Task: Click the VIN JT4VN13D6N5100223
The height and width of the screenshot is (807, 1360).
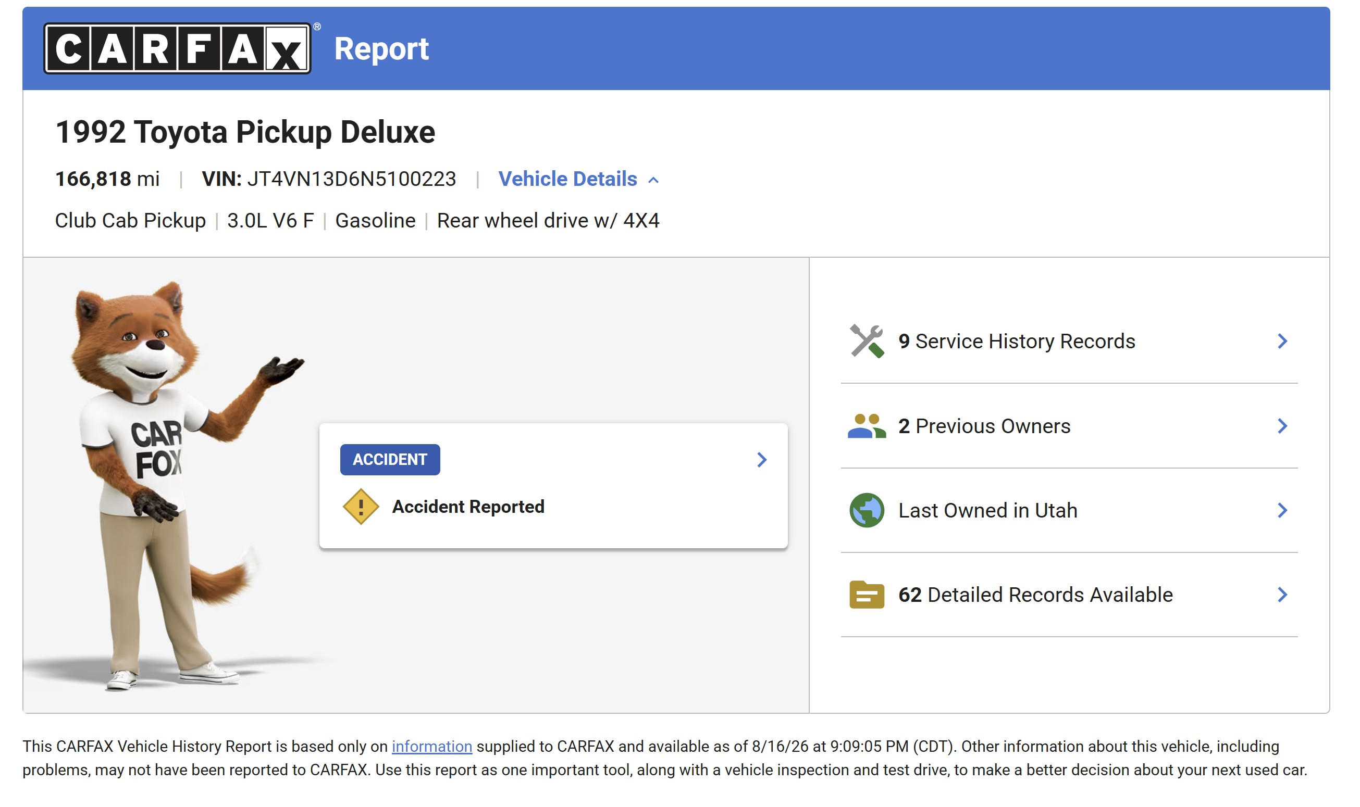Action: [329, 179]
